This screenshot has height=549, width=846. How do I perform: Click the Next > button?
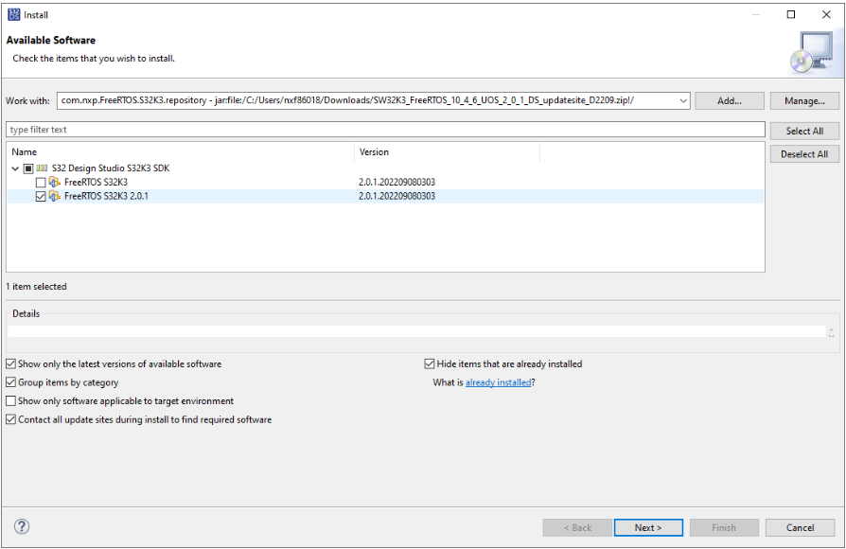pos(648,527)
